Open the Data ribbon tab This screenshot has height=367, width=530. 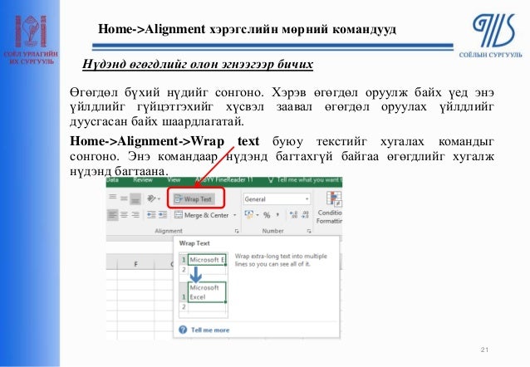[112, 180]
